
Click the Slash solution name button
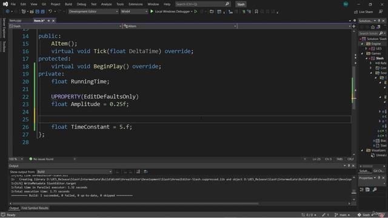tap(241, 4)
